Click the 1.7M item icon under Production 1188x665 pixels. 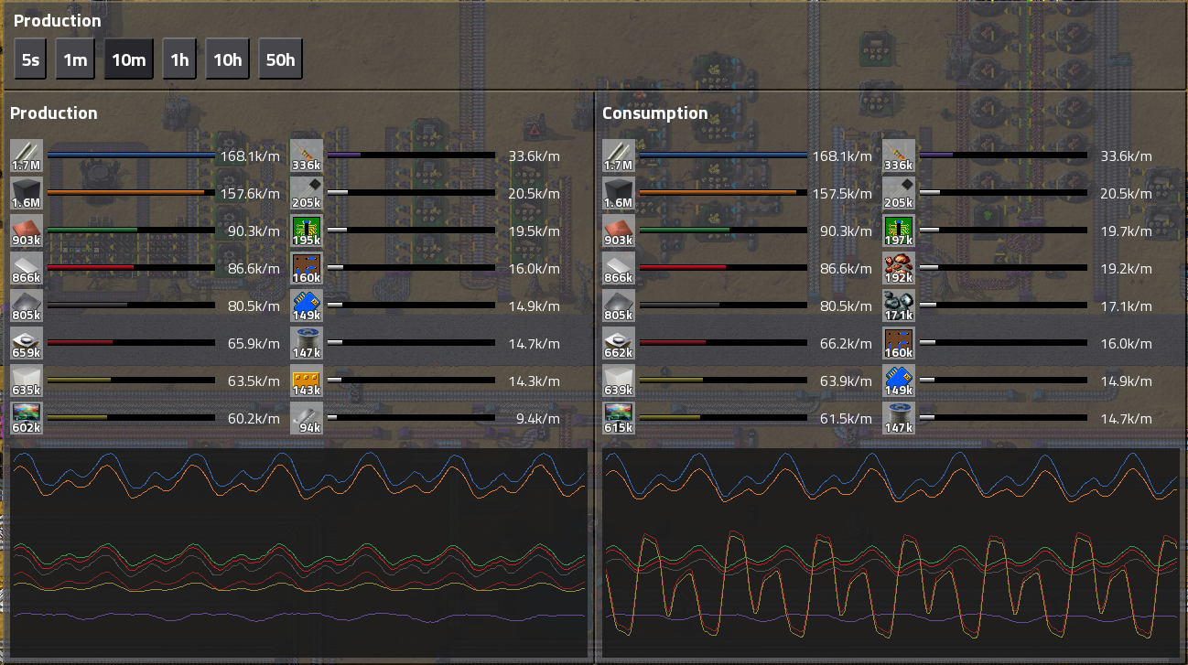click(26, 156)
